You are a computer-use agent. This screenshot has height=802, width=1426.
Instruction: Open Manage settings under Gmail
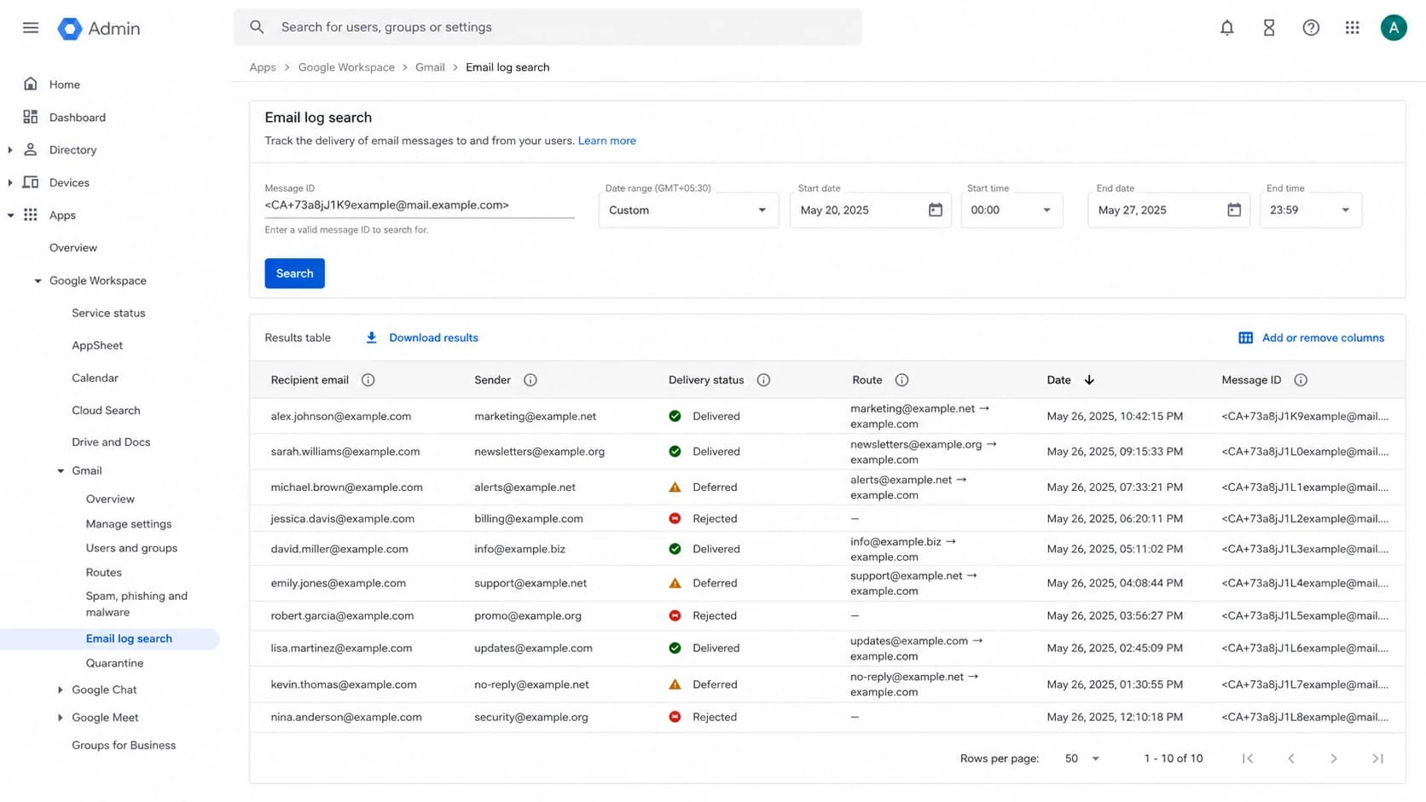(129, 524)
